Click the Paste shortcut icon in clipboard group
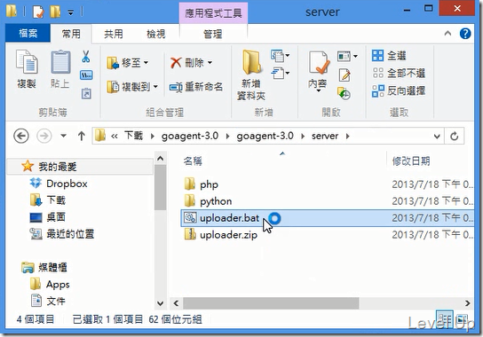 (86, 93)
